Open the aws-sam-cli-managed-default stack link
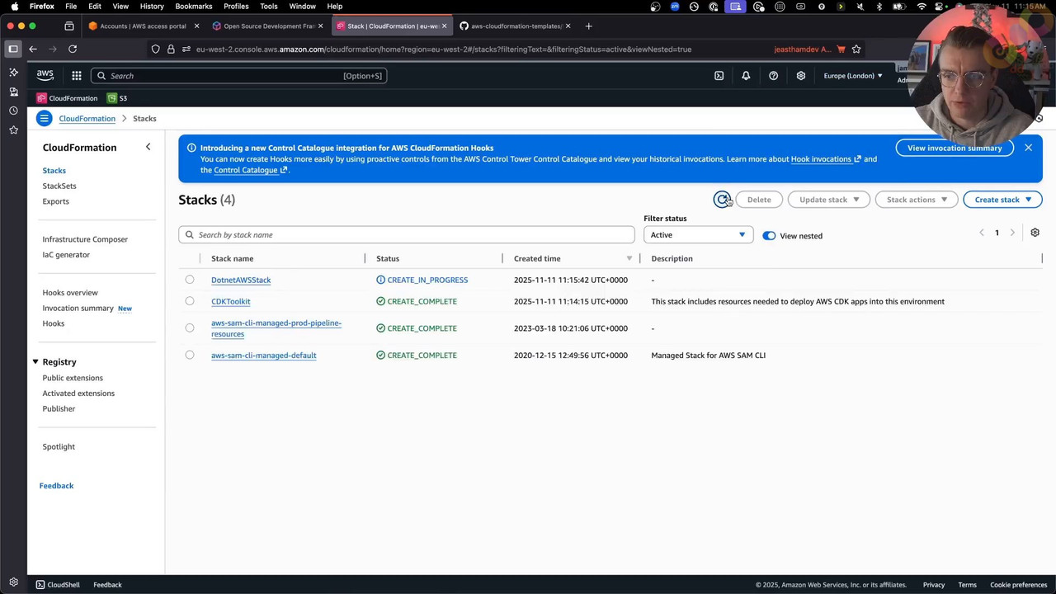The height and width of the screenshot is (594, 1056). click(x=263, y=356)
